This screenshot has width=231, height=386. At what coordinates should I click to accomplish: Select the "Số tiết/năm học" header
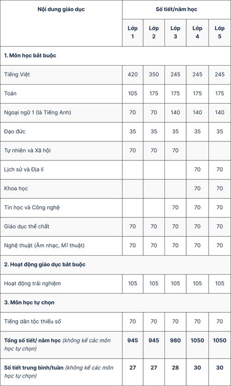pos(176,9)
